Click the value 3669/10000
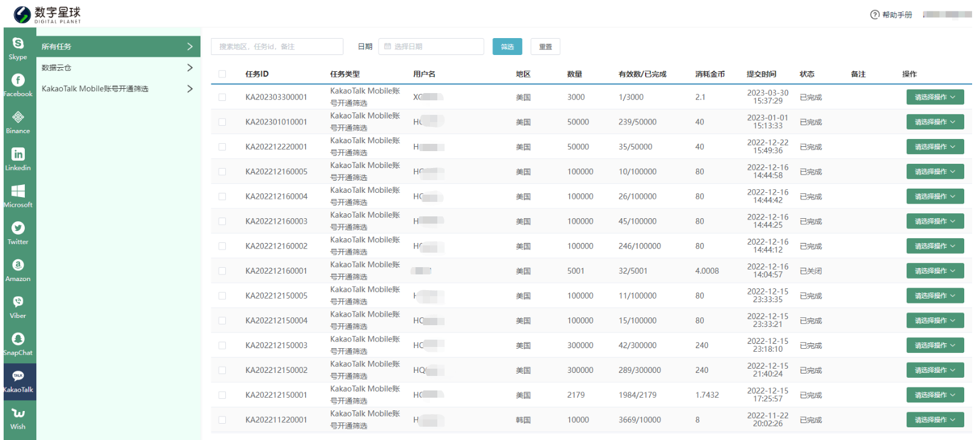This screenshot has width=980, height=440. click(640, 419)
